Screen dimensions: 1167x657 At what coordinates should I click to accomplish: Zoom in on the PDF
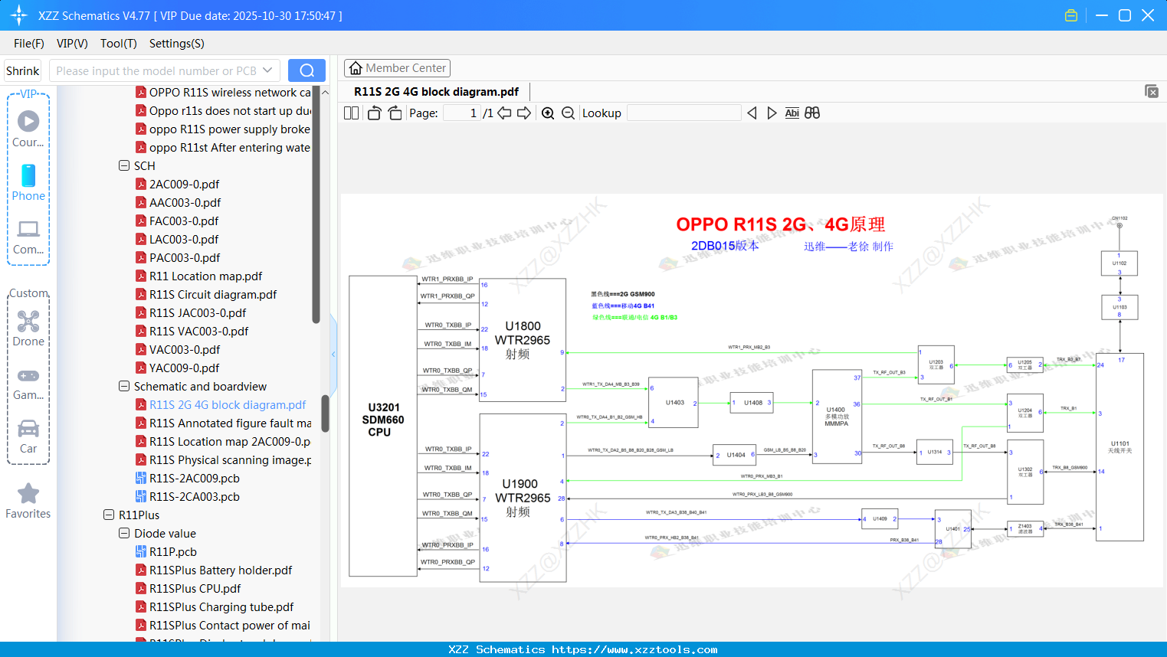[x=548, y=113]
